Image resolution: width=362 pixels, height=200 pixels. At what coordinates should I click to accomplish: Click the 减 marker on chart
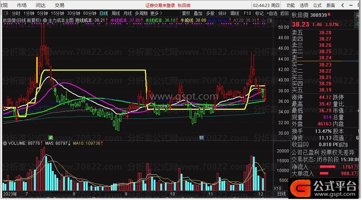[x=51, y=137]
